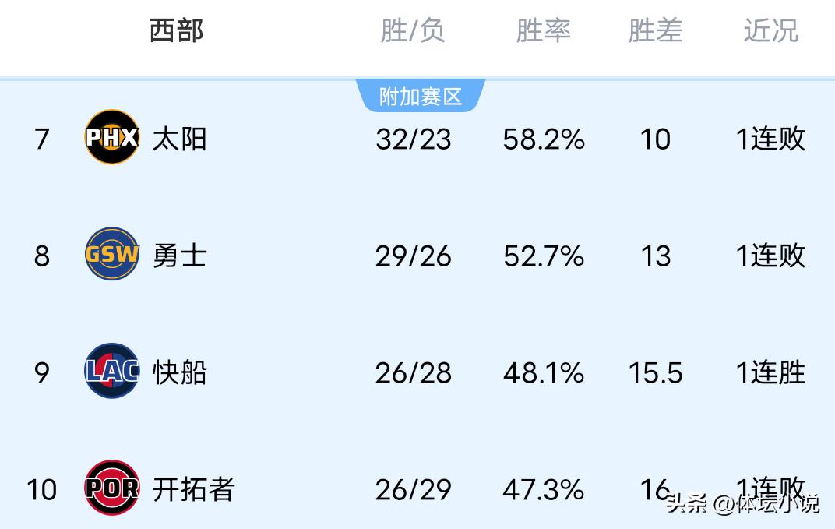Open the 勇士 team name
Screen dimensions: 835x529
point(180,256)
